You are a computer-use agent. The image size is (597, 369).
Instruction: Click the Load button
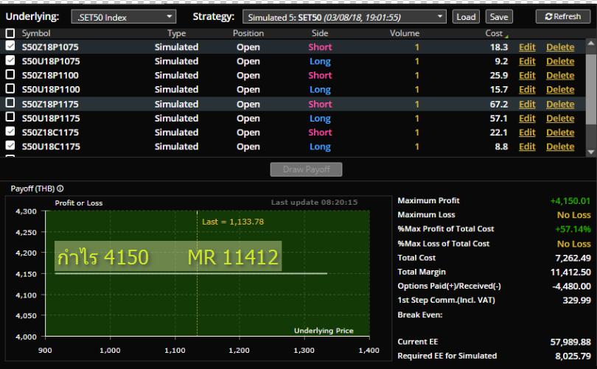pos(466,17)
